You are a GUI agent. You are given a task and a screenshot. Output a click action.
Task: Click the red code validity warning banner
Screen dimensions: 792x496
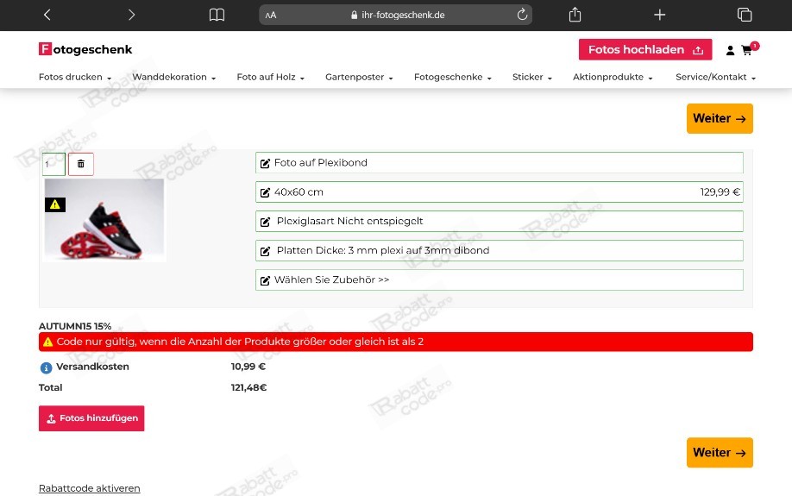click(x=395, y=342)
